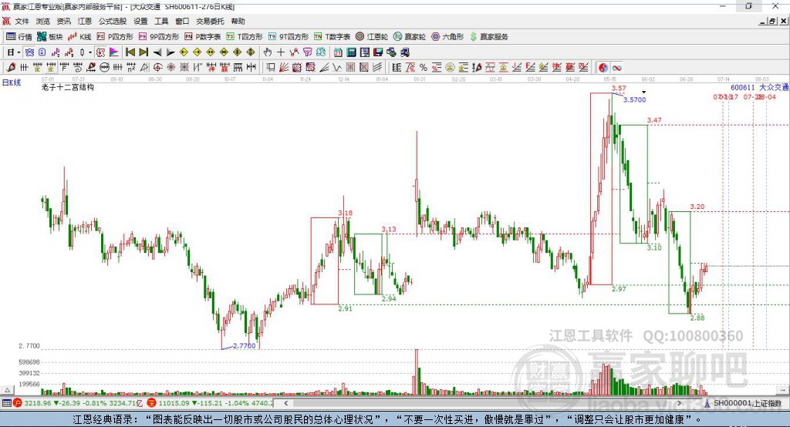
Task: Step chart right with black arrow
Action: click(170, 52)
